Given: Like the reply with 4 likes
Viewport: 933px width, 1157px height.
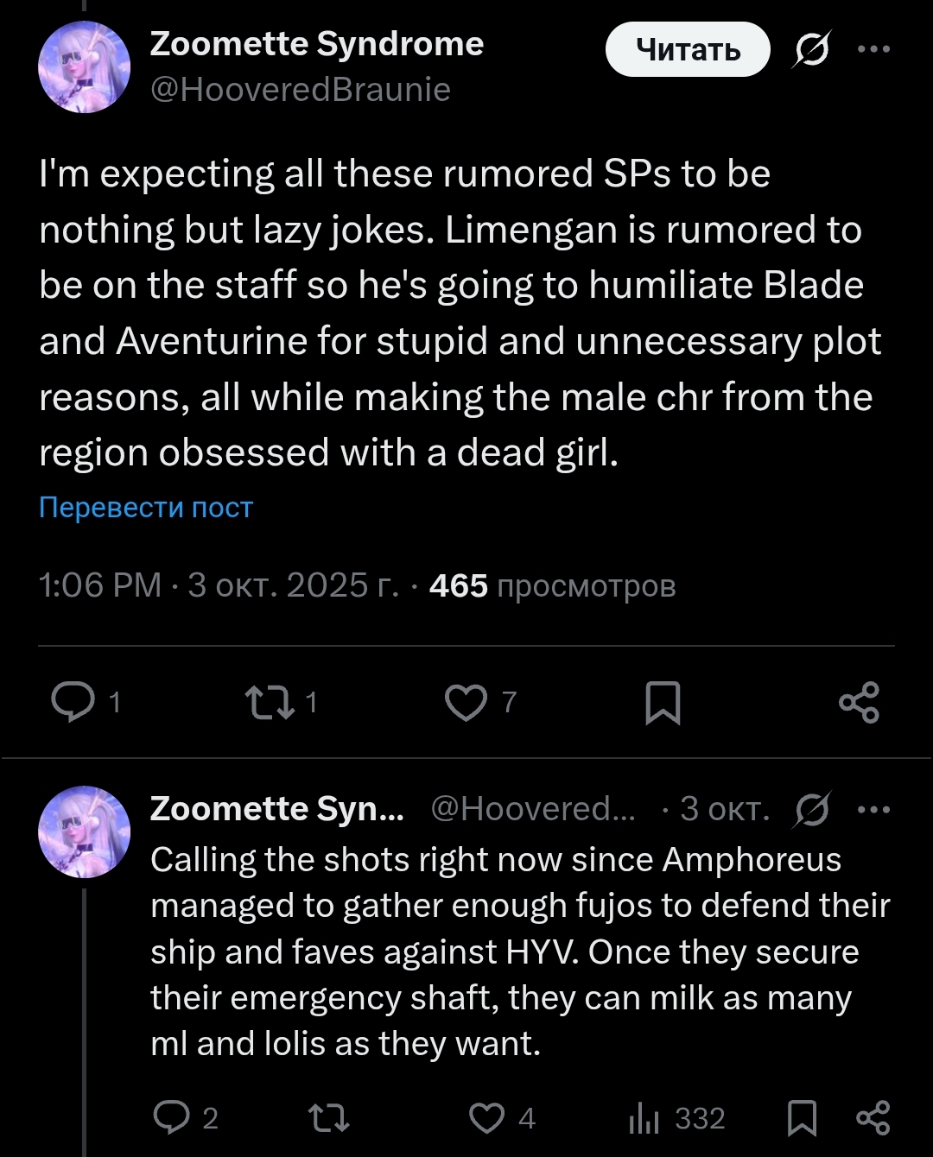Looking at the screenshot, I should 502,1118.
